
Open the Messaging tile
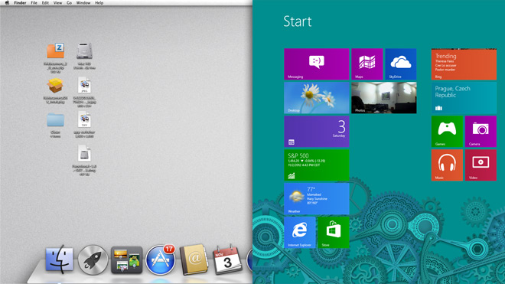[x=316, y=64]
